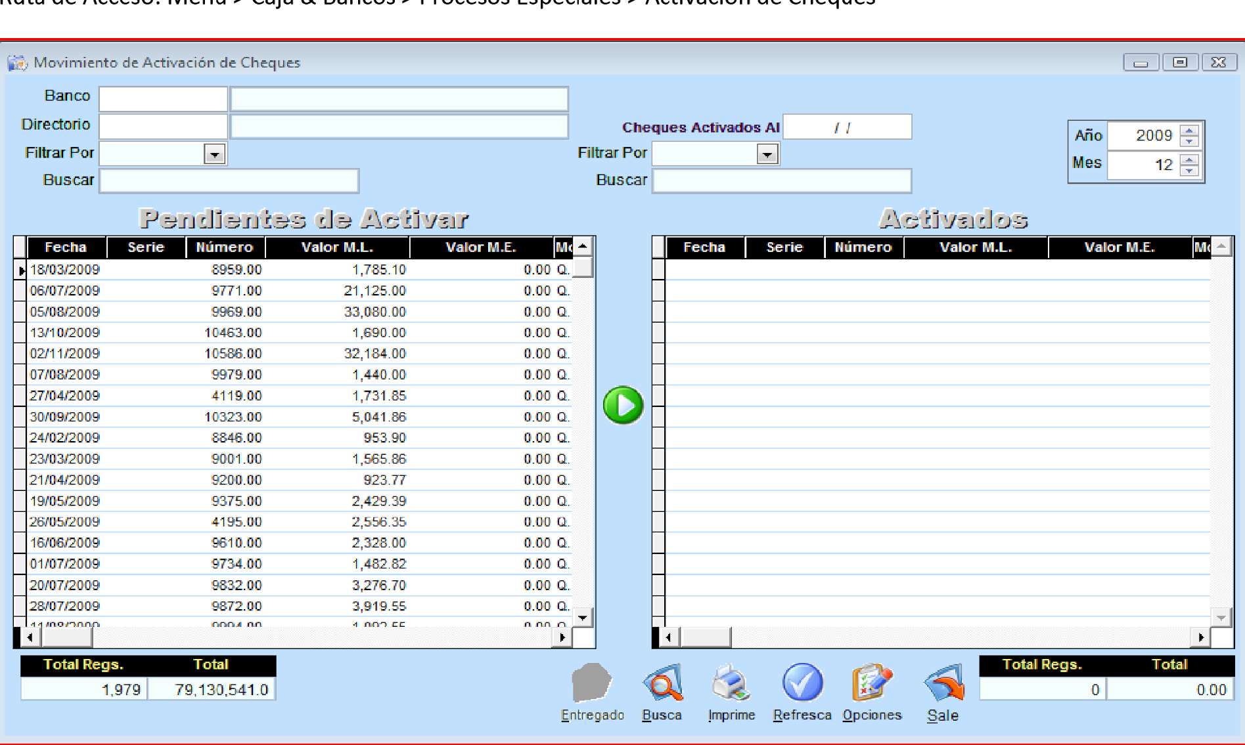The width and height of the screenshot is (1245, 745).
Task: Select the row dated 06/07/2009
Action: point(64,291)
